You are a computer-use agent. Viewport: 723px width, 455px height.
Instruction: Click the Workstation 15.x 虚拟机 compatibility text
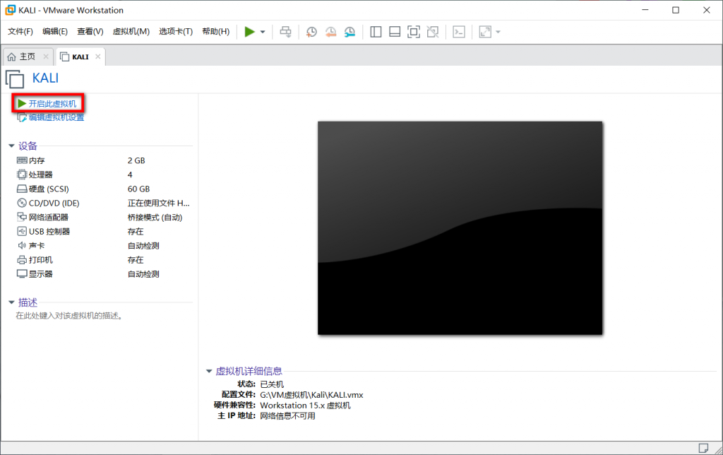pos(305,405)
